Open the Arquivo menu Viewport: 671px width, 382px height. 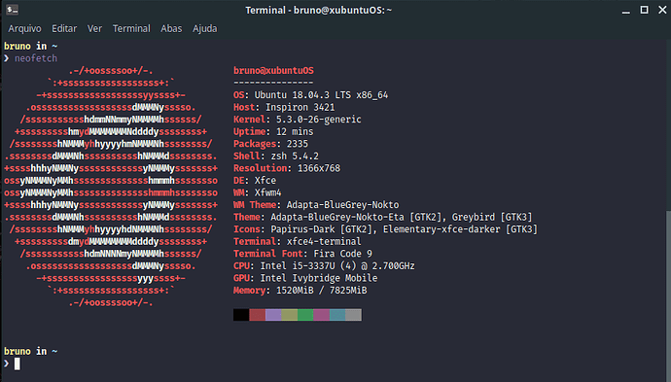coord(24,28)
